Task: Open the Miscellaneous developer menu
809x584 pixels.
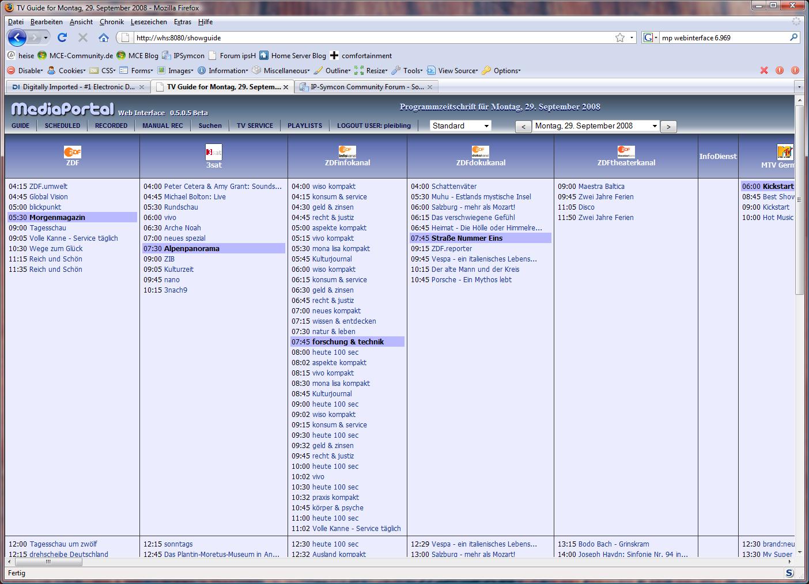Action: point(281,70)
